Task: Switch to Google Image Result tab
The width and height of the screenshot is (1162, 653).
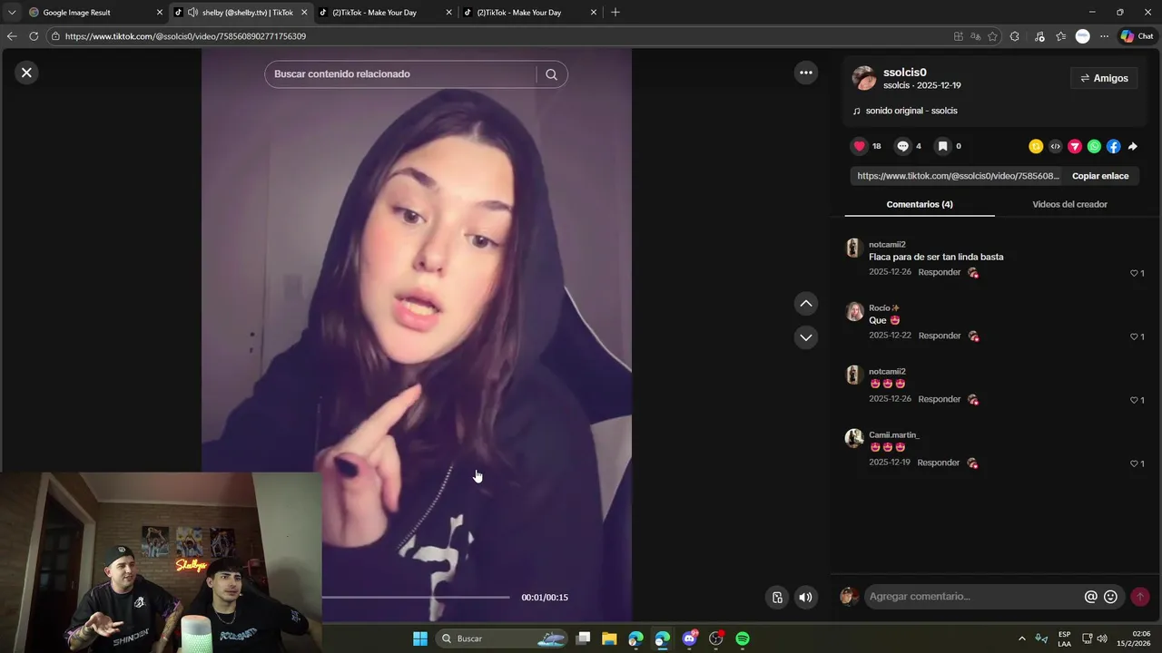Action: tap(95, 13)
